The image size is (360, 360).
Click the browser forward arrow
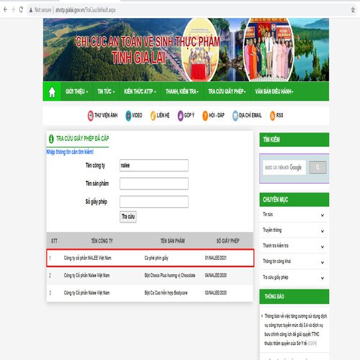tap(13, 9)
